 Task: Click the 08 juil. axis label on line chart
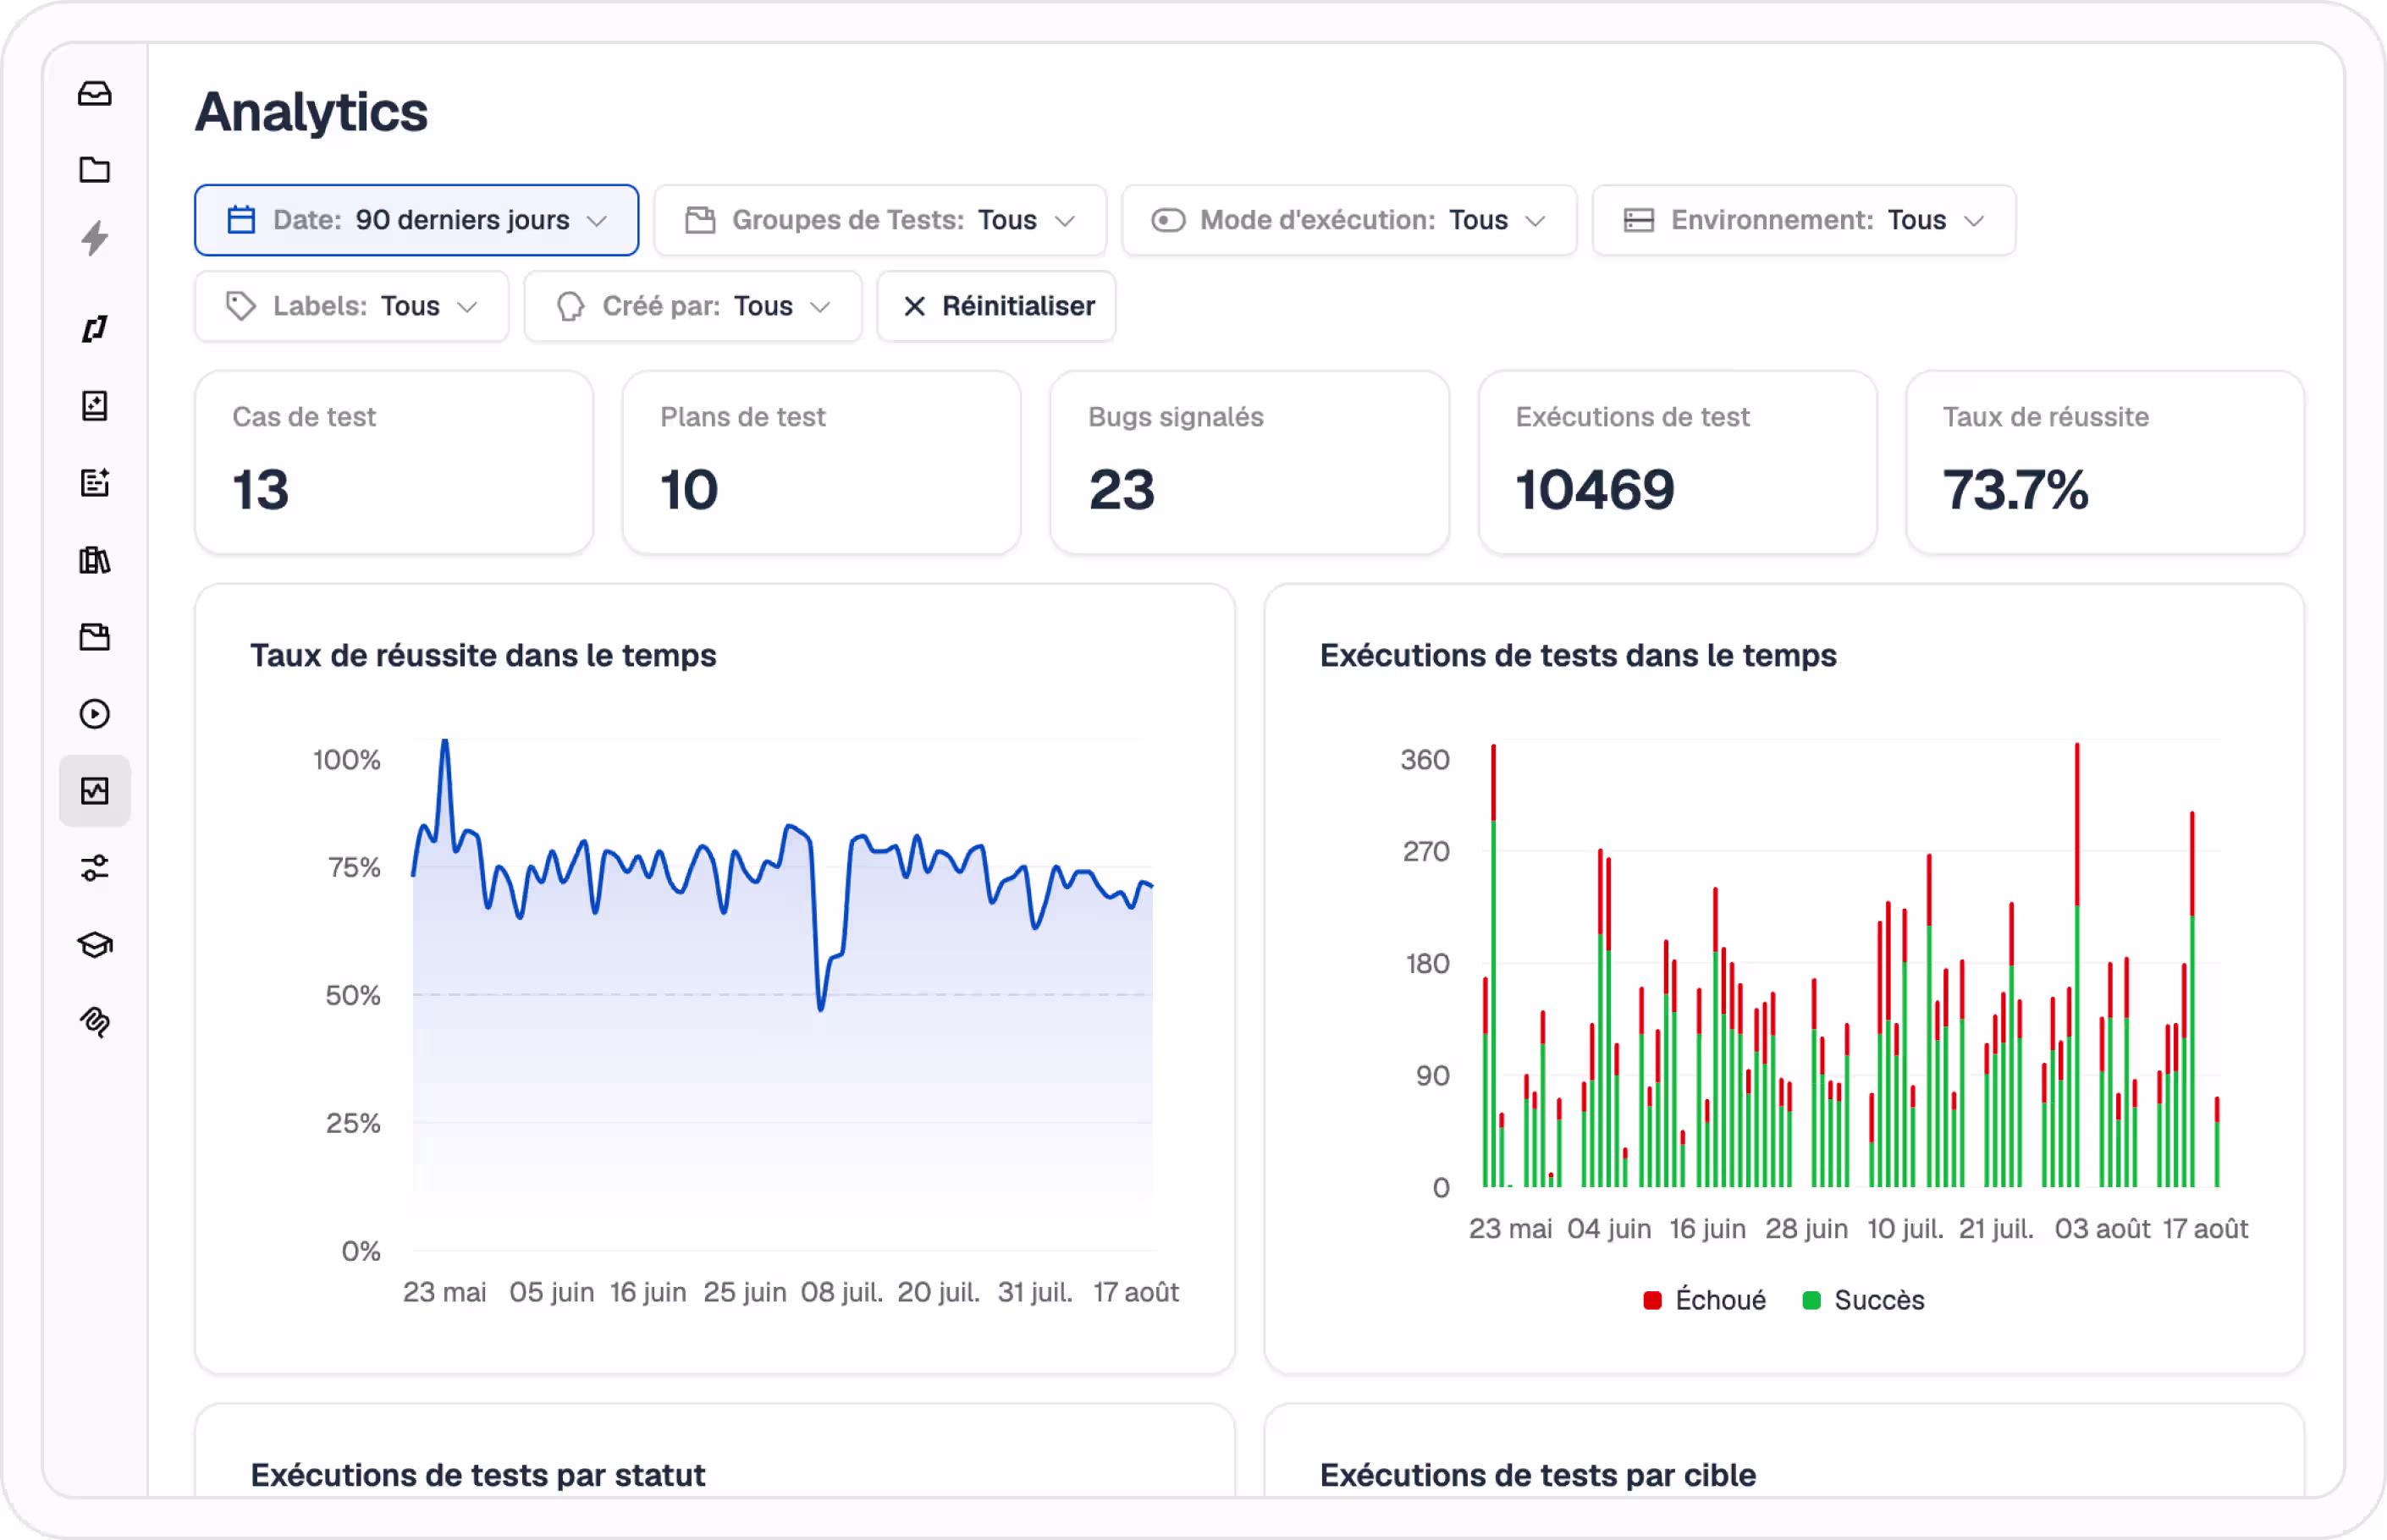[841, 1292]
